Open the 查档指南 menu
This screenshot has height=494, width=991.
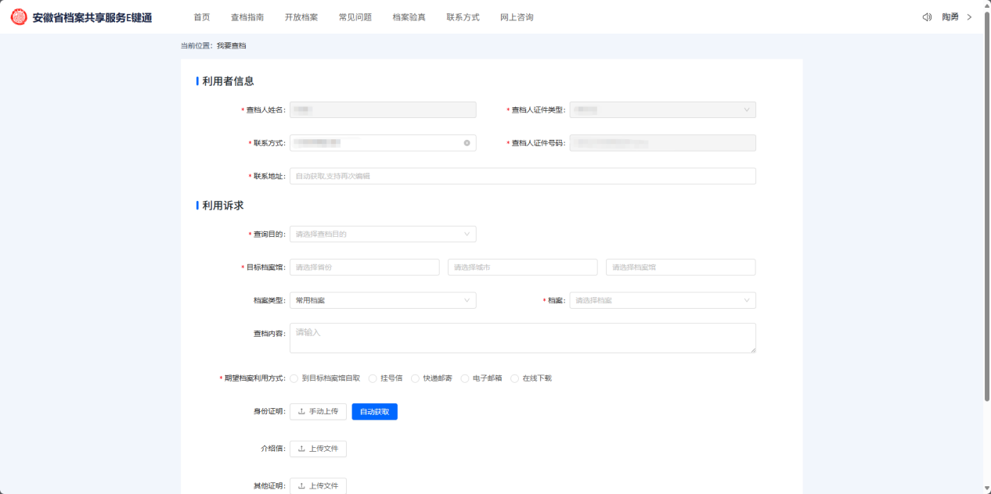(x=247, y=17)
